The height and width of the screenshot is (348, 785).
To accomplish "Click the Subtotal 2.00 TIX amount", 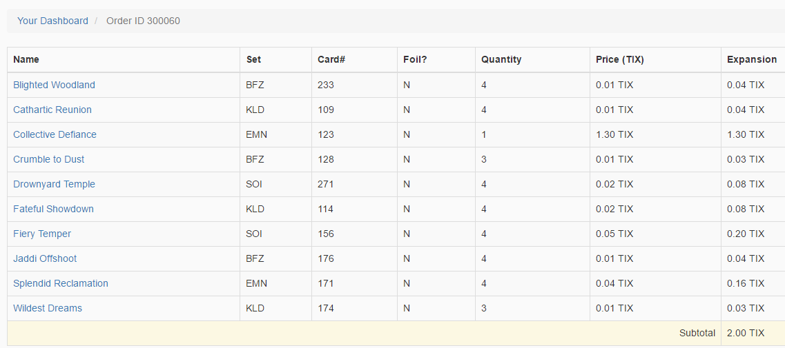I will coord(746,333).
